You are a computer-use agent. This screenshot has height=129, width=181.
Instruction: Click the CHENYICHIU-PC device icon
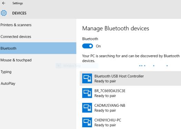click(x=87, y=122)
